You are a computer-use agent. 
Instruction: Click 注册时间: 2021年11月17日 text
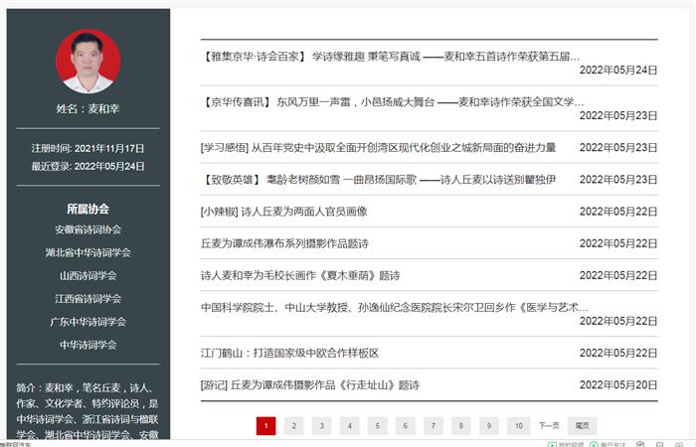point(87,148)
